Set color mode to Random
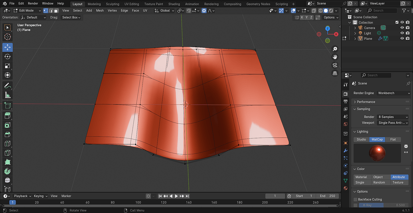Image resolution: width=413 pixels, height=213 pixels. (379, 182)
